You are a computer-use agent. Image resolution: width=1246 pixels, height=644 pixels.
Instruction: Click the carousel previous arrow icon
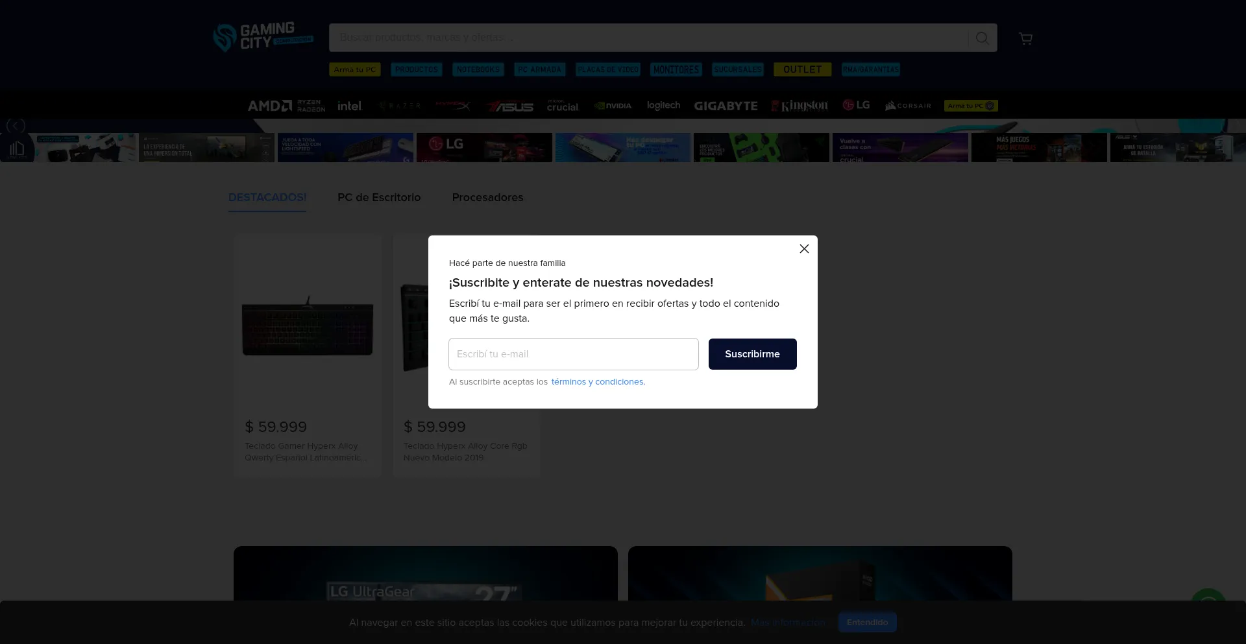pos(16,125)
